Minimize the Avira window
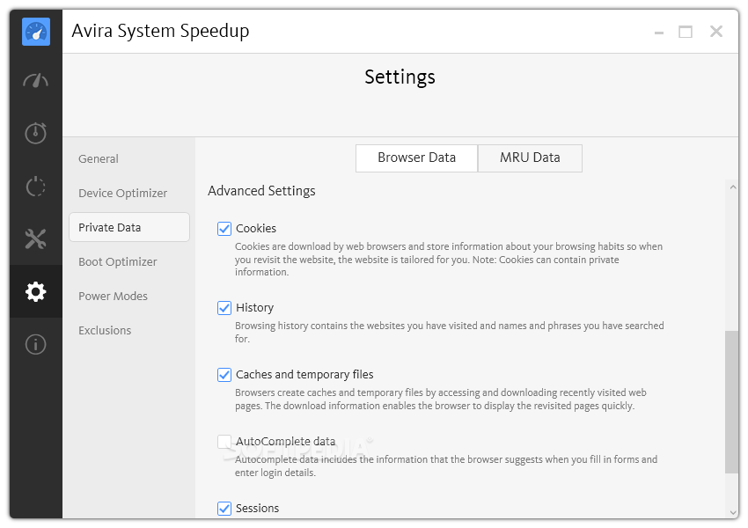The height and width of the screenshot is (528, 748). (659, 32)
